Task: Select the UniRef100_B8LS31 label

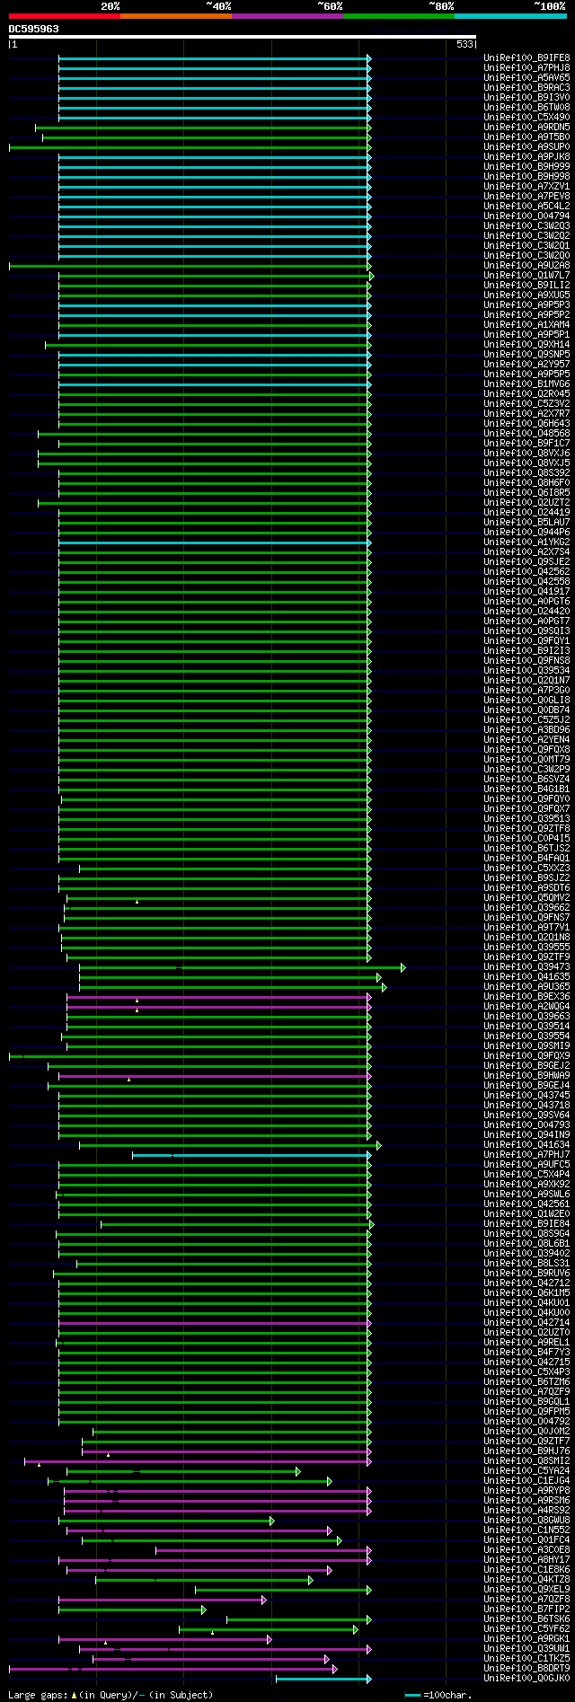Action: (x=526, y=1263)
